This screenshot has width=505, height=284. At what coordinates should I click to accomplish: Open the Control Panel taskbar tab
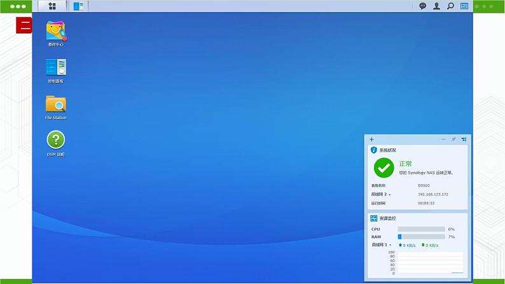[78, 6]
